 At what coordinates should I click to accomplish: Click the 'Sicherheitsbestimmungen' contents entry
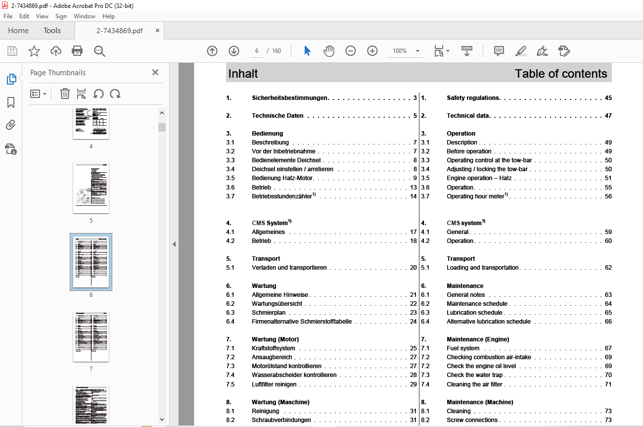tap(290, 98)
